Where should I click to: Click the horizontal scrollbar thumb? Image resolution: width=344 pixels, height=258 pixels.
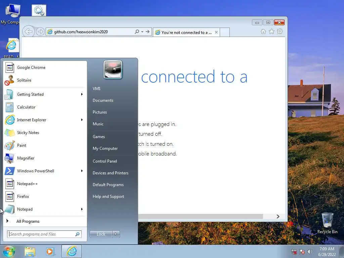[x=201, y=217]
